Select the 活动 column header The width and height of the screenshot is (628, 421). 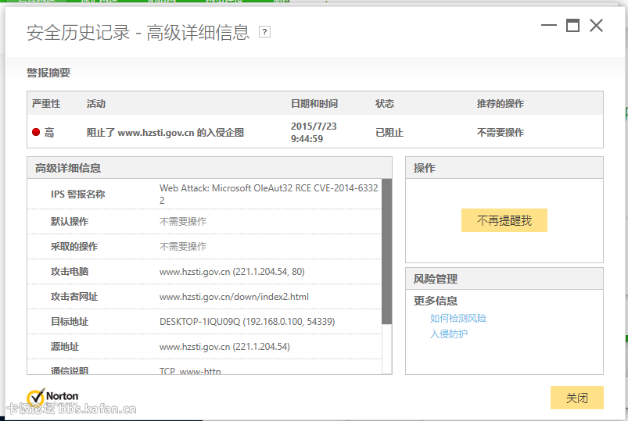[96, 104]
